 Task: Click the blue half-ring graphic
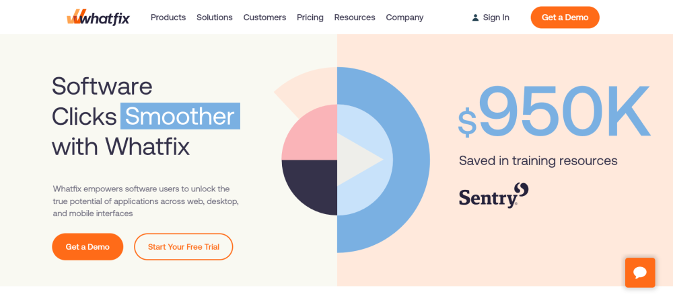coord(412,160)
